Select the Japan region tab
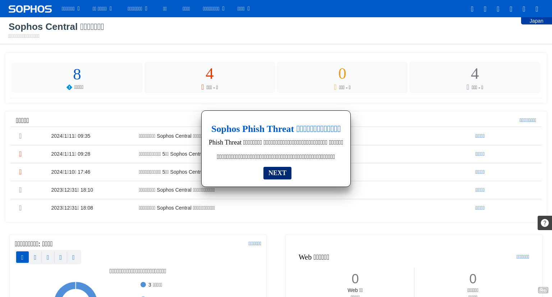 pyautogui.click(x=536, y=21)
